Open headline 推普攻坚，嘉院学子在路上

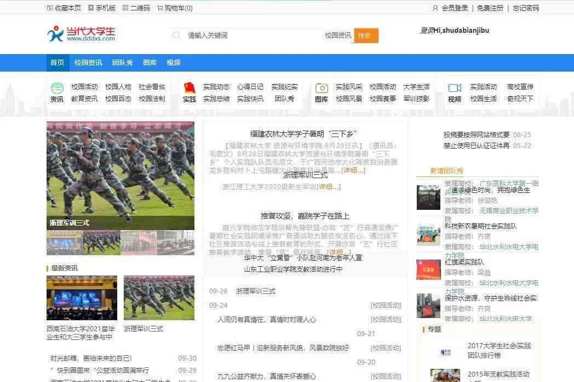tap(305, 216)
